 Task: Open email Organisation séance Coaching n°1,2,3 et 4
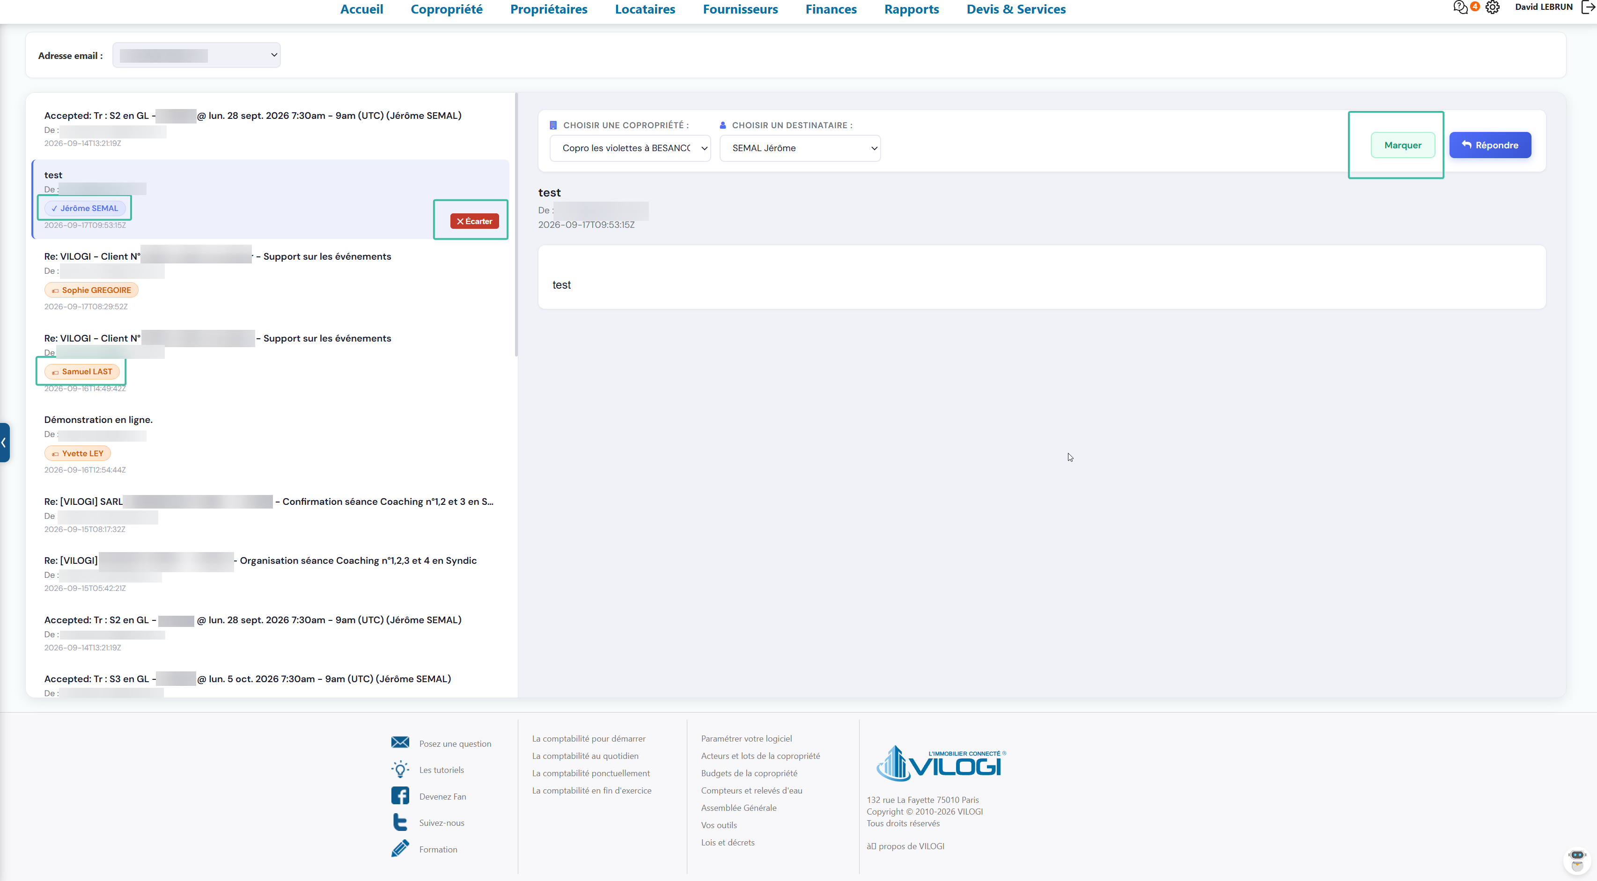(271, 574)
